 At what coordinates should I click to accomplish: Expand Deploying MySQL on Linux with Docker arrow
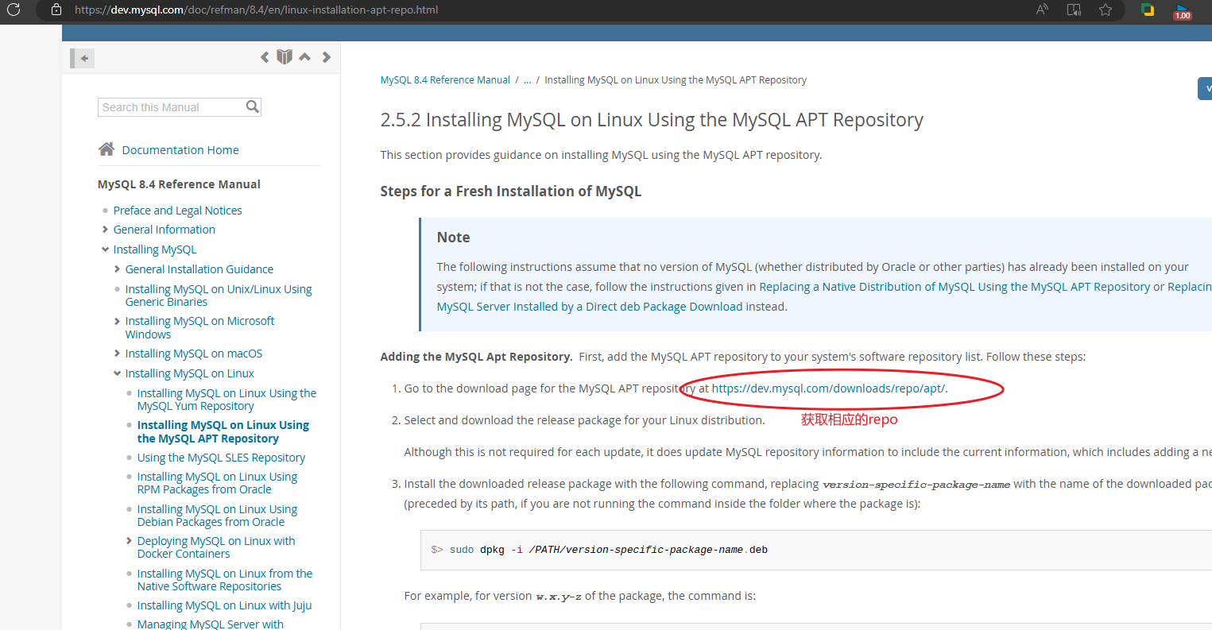click(129, 541)
